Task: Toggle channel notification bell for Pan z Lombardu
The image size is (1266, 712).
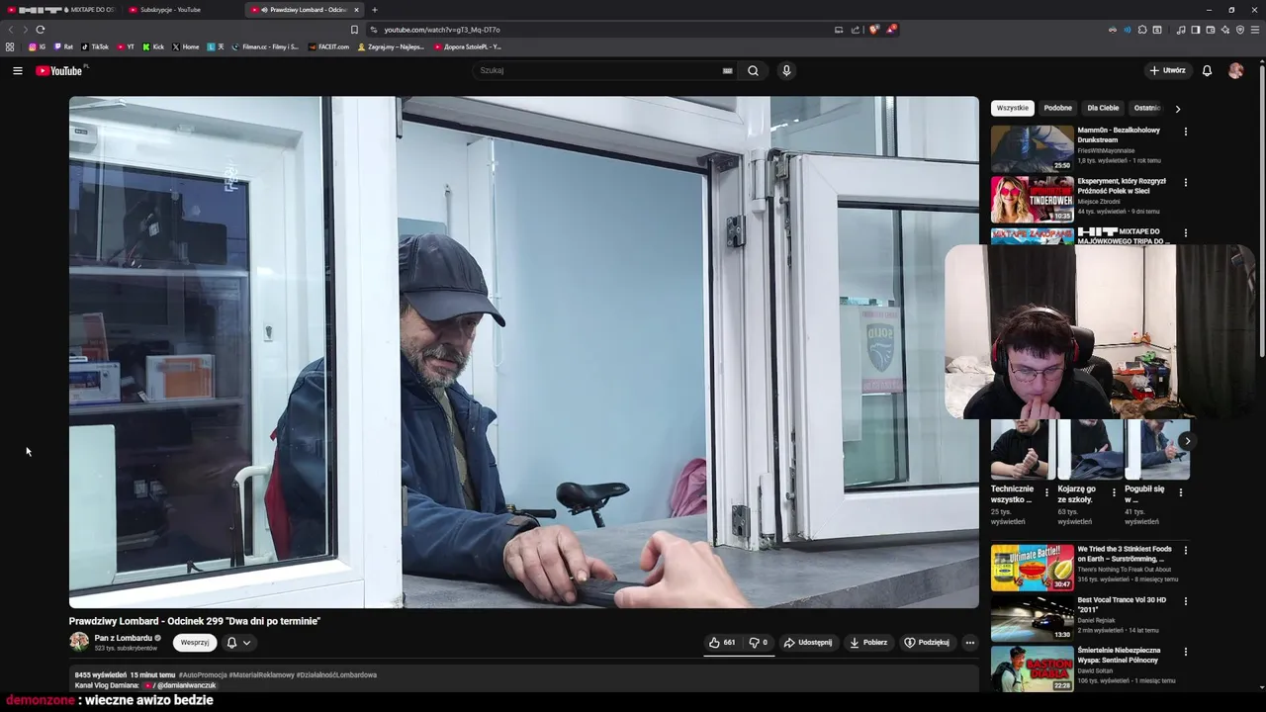Action: [238, 643]
